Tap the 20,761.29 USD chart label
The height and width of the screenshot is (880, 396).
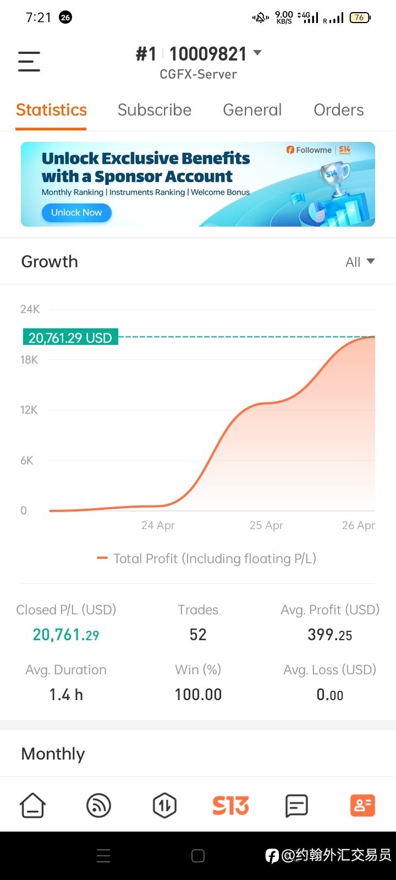pyautogui.click(x=70, y=337)
